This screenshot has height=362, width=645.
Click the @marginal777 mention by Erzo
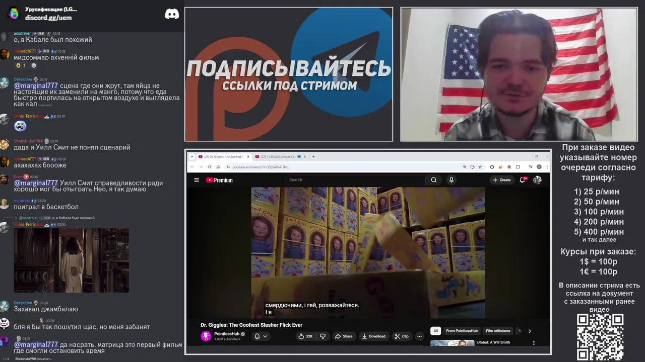click(x=36, y=183)
